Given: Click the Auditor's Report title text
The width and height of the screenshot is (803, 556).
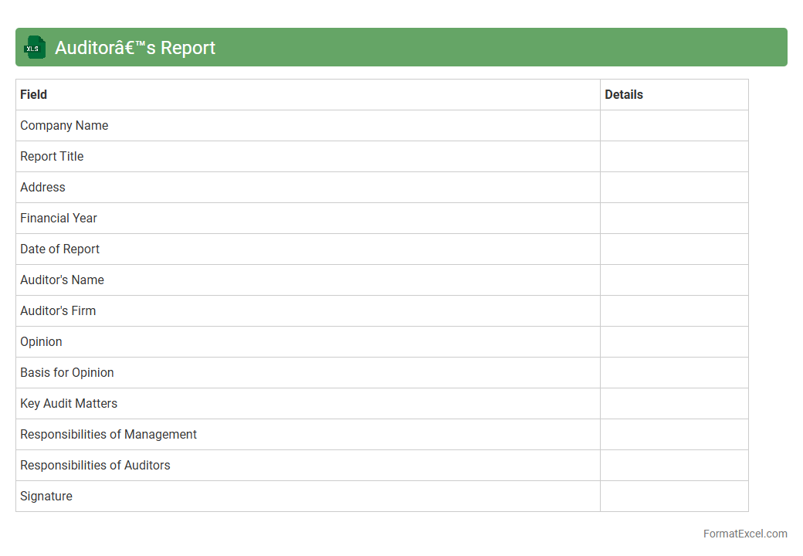Looking at the screenshot, I should [135, 48].
